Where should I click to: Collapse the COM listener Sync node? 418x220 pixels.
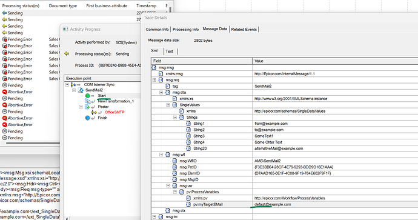67,84
